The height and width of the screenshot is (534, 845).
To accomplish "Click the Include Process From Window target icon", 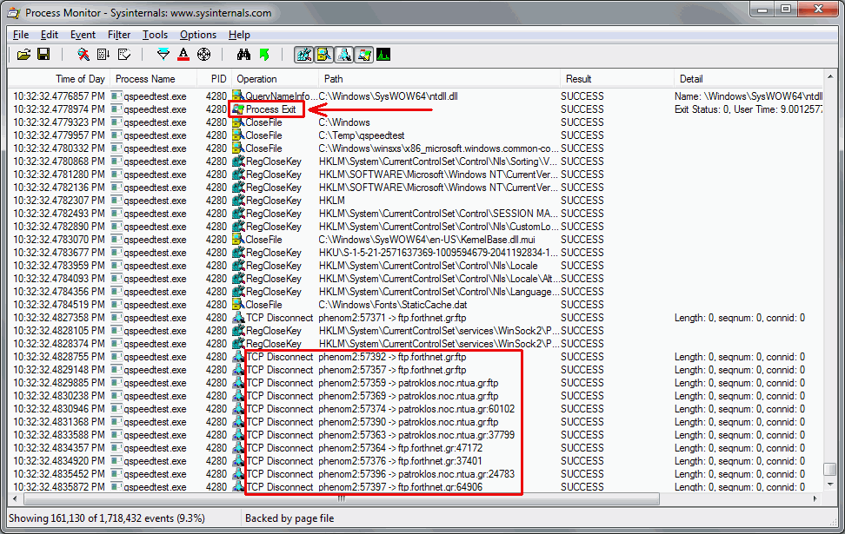I will point(203,55).
